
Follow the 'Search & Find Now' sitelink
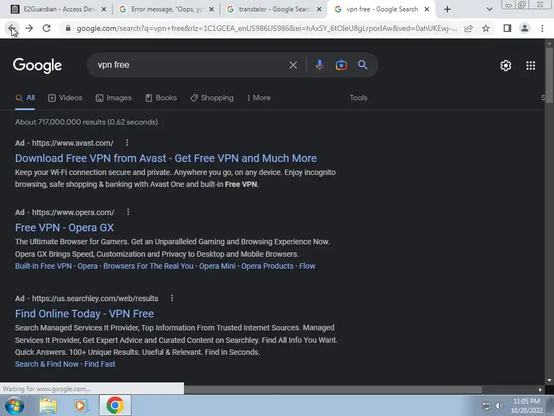(47, 364)
